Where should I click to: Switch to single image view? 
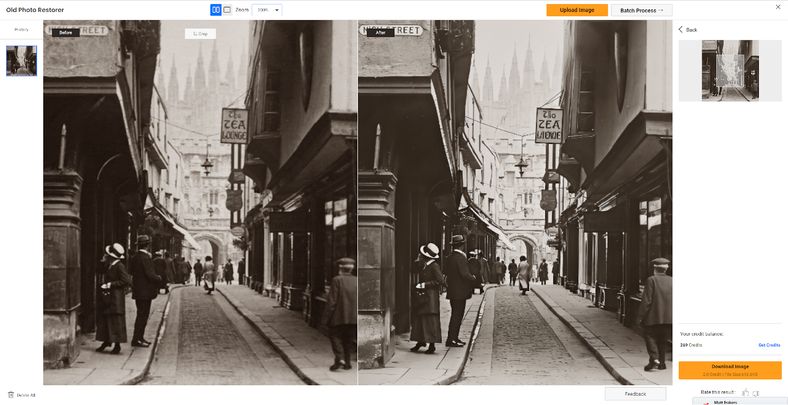click(227, 10)
